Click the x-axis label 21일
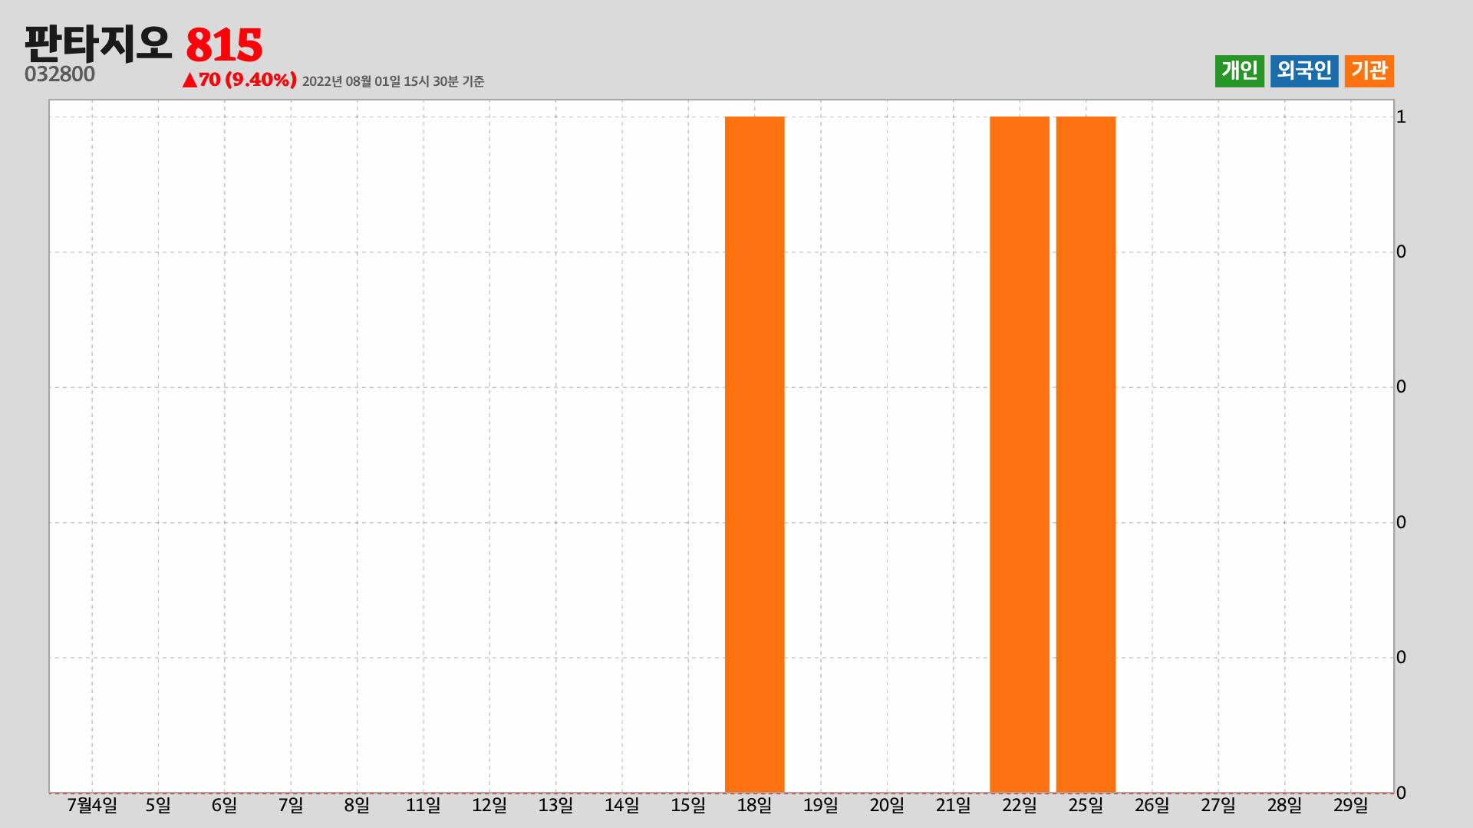The image size is (1473, 828). pos(953,805)
